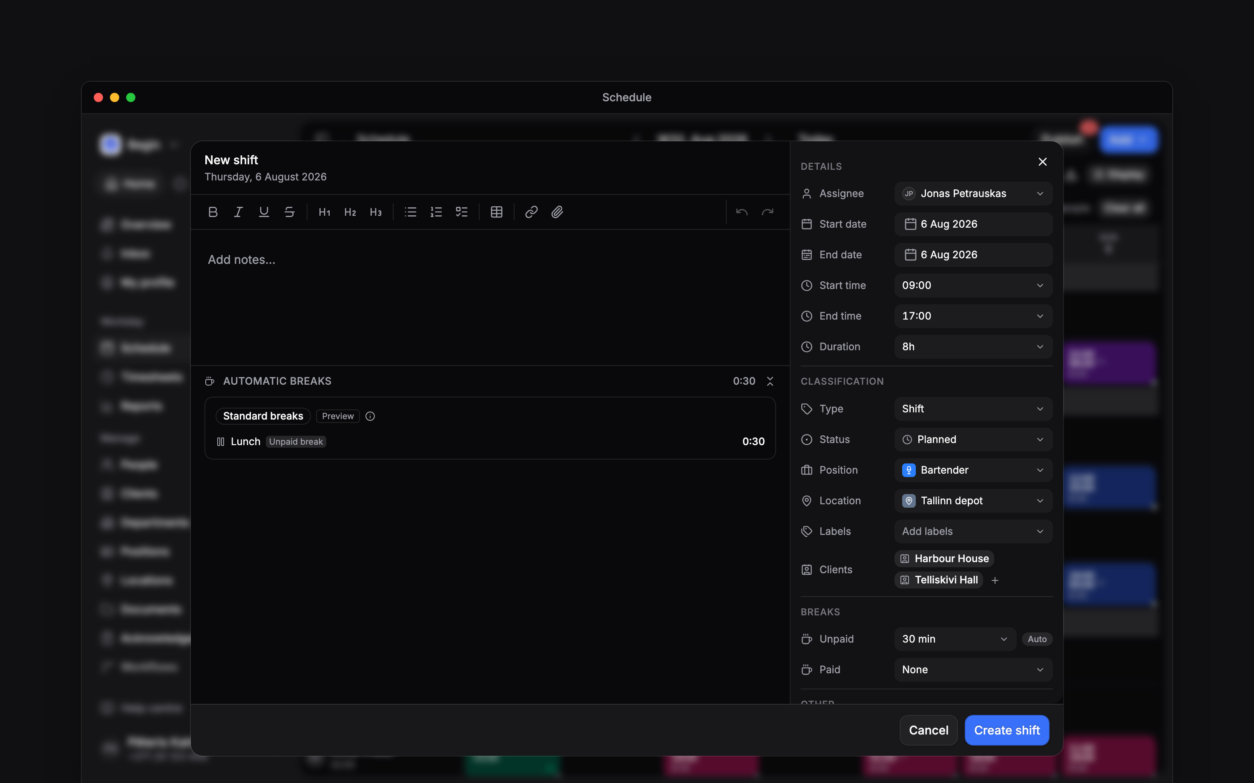
Task: Open the Location dropdown showing Tallinn depot
Action: coord(973,501)
